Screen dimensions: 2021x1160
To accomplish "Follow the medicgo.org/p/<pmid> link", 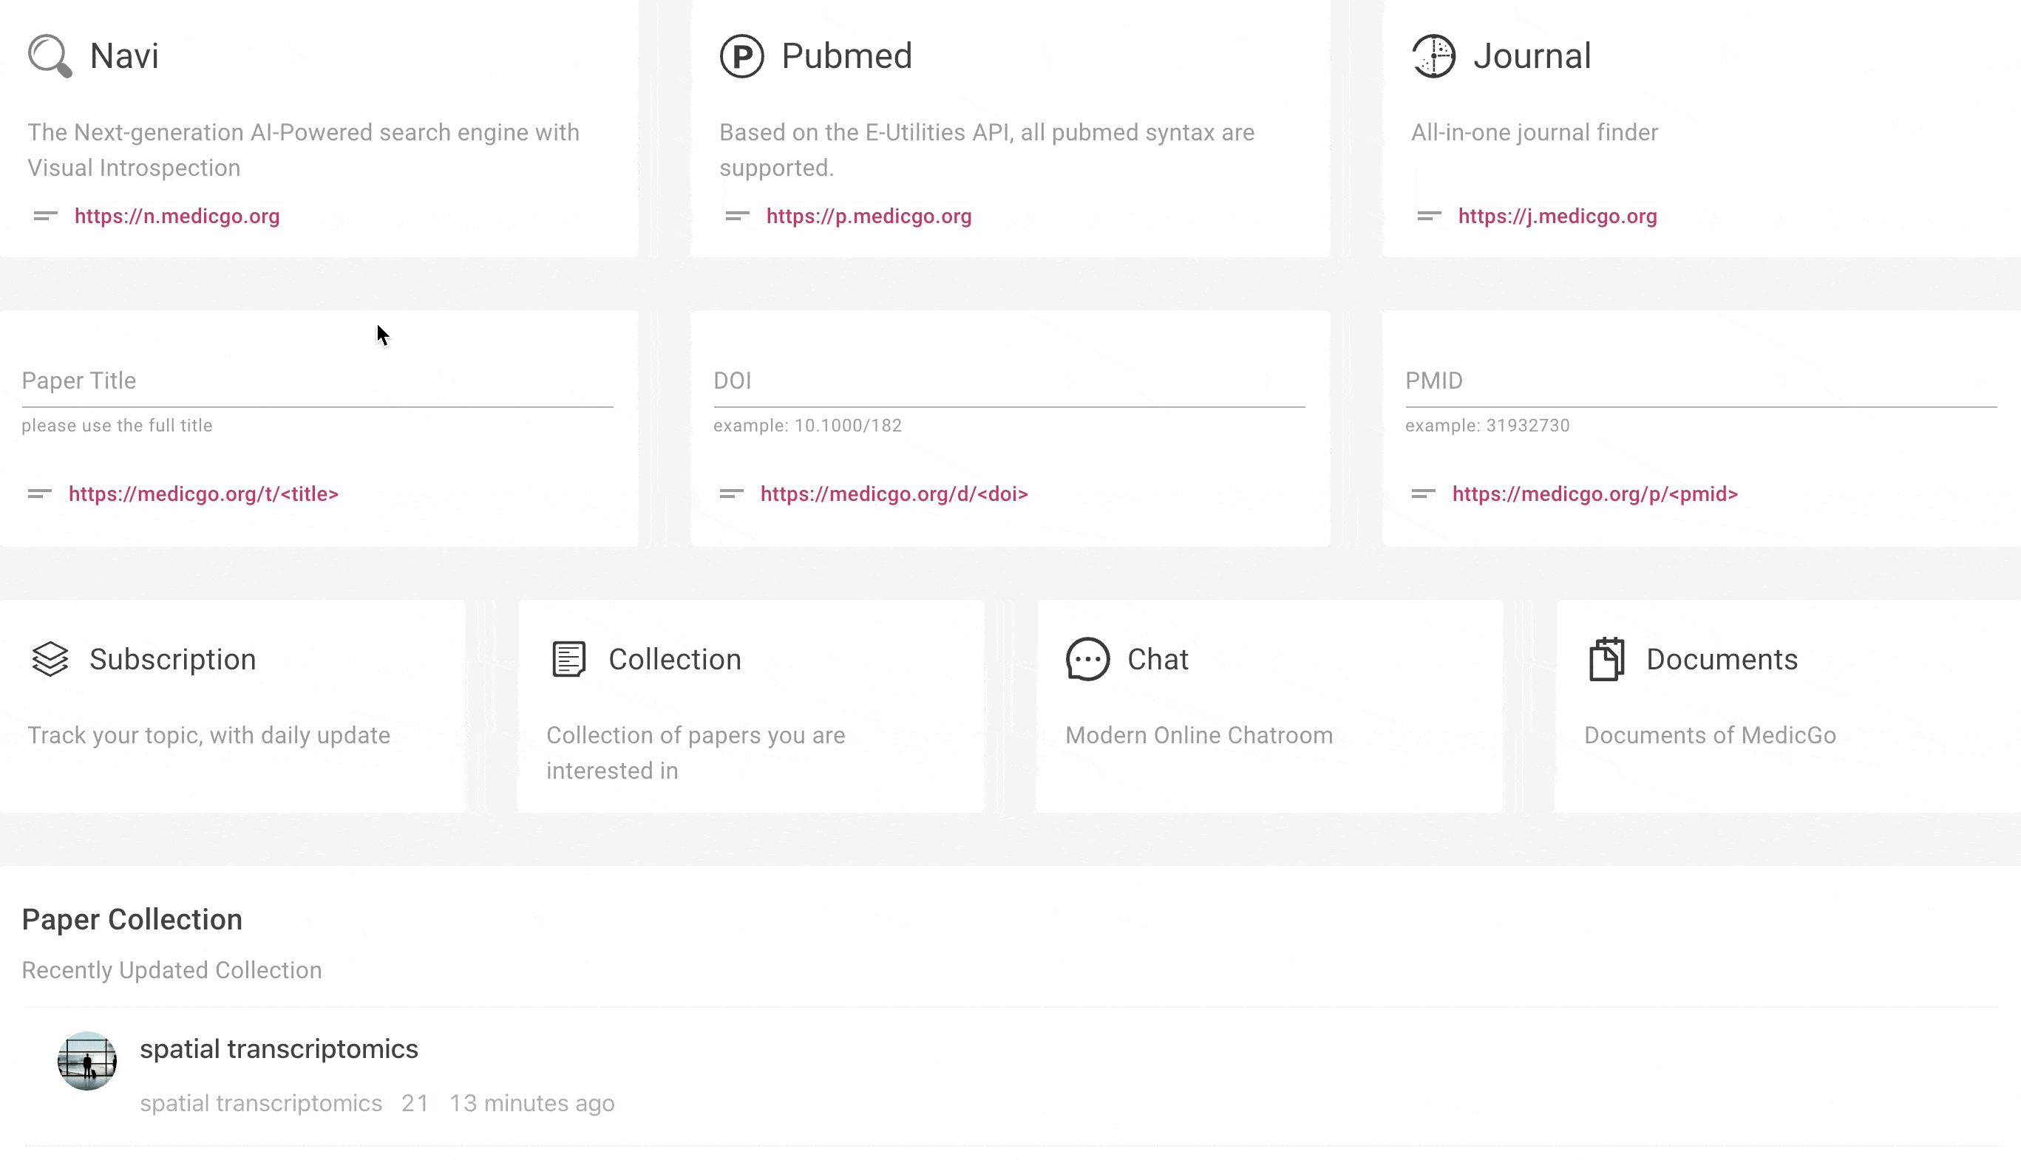I will tap(1594, 494).
